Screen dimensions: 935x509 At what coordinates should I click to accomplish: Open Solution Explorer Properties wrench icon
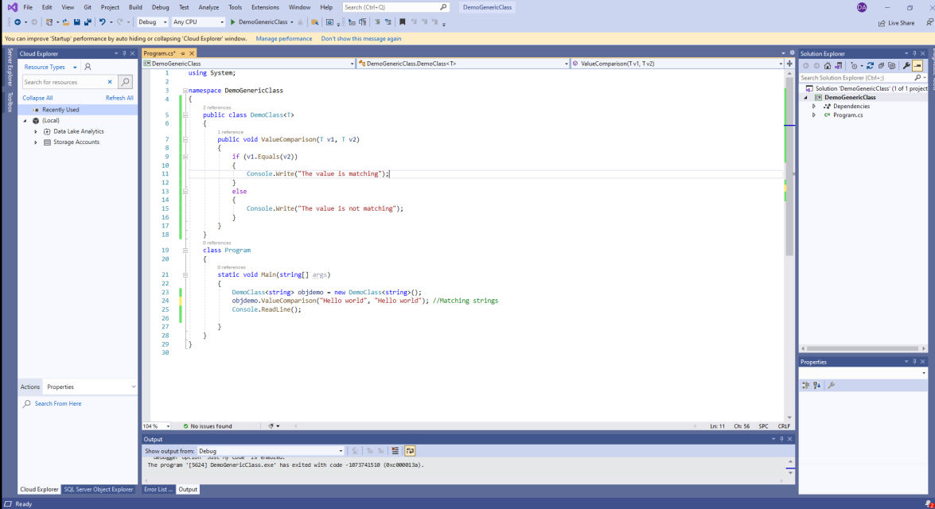point(906,65)
